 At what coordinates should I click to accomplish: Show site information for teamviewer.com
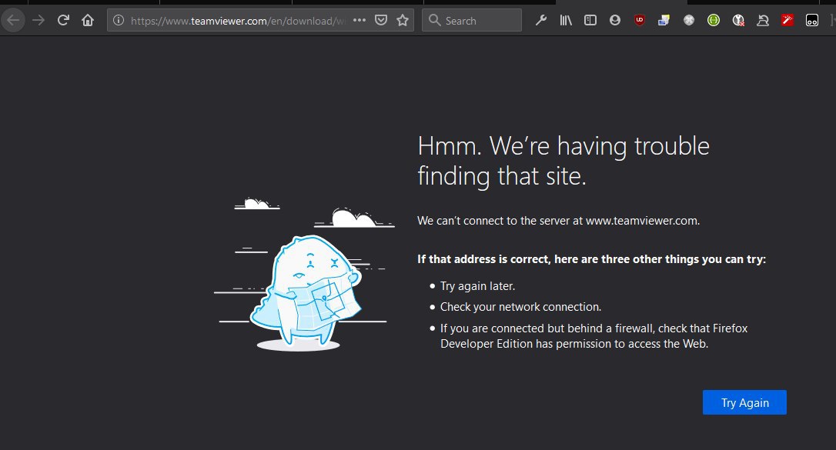tap(119, 21)
